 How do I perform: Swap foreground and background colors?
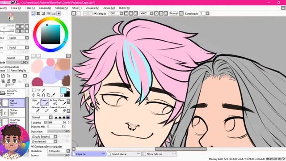coord(68,89)
